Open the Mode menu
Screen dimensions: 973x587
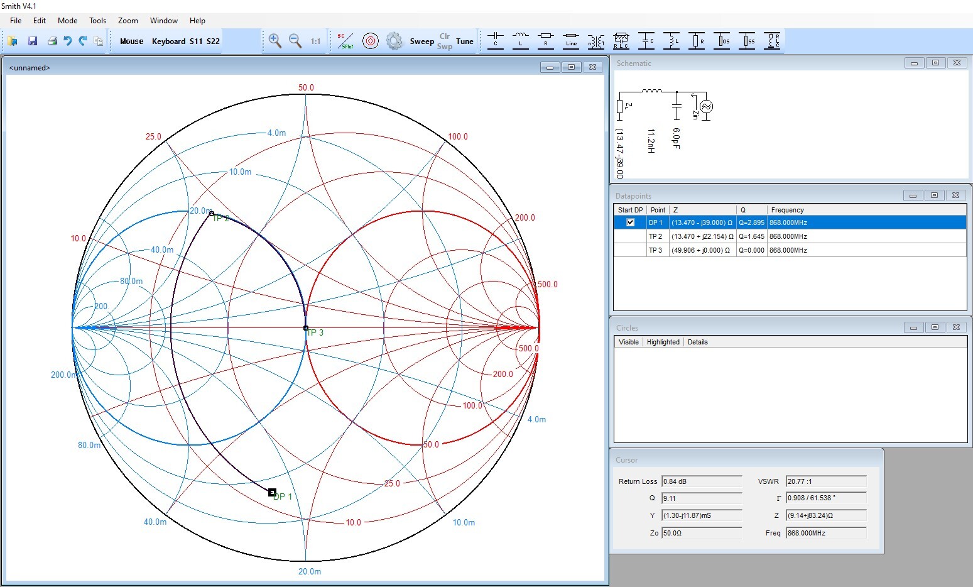(x=68, y=21)
